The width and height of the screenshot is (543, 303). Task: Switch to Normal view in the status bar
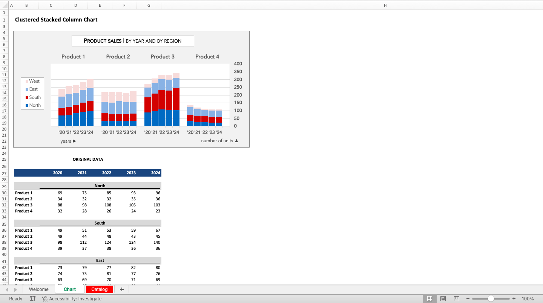click(429, 298)
